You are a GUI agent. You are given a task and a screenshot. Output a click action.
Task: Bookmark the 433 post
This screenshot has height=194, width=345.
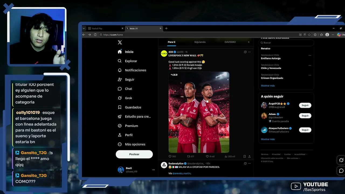pyautogui.click(x=244, y=156)
